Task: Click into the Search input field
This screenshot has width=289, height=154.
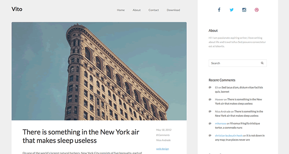Action: tap(234, 63)
